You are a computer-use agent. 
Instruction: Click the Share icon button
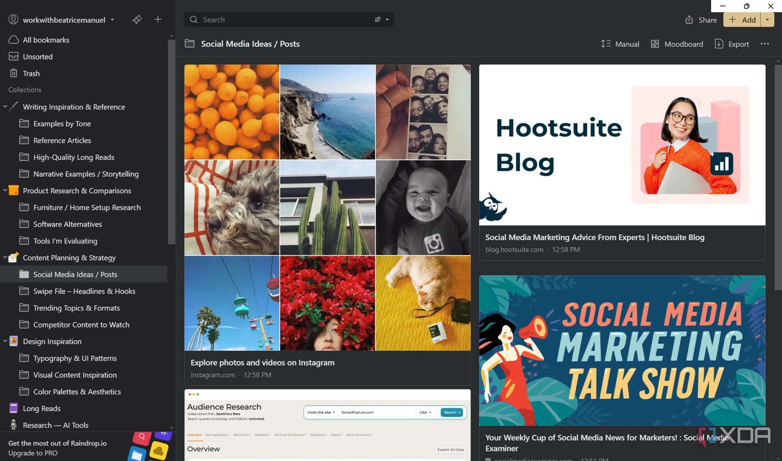coord(700,20)
